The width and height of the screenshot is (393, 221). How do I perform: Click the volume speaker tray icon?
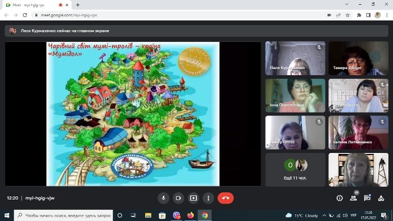[x=345, y=215]
